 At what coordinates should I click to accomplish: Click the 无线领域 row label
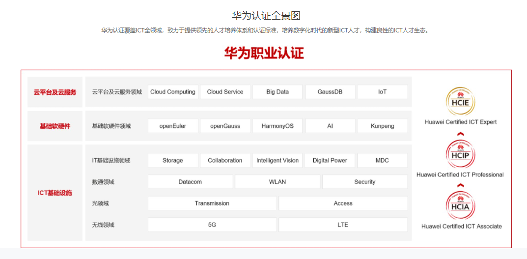click(x=103, y=225)
